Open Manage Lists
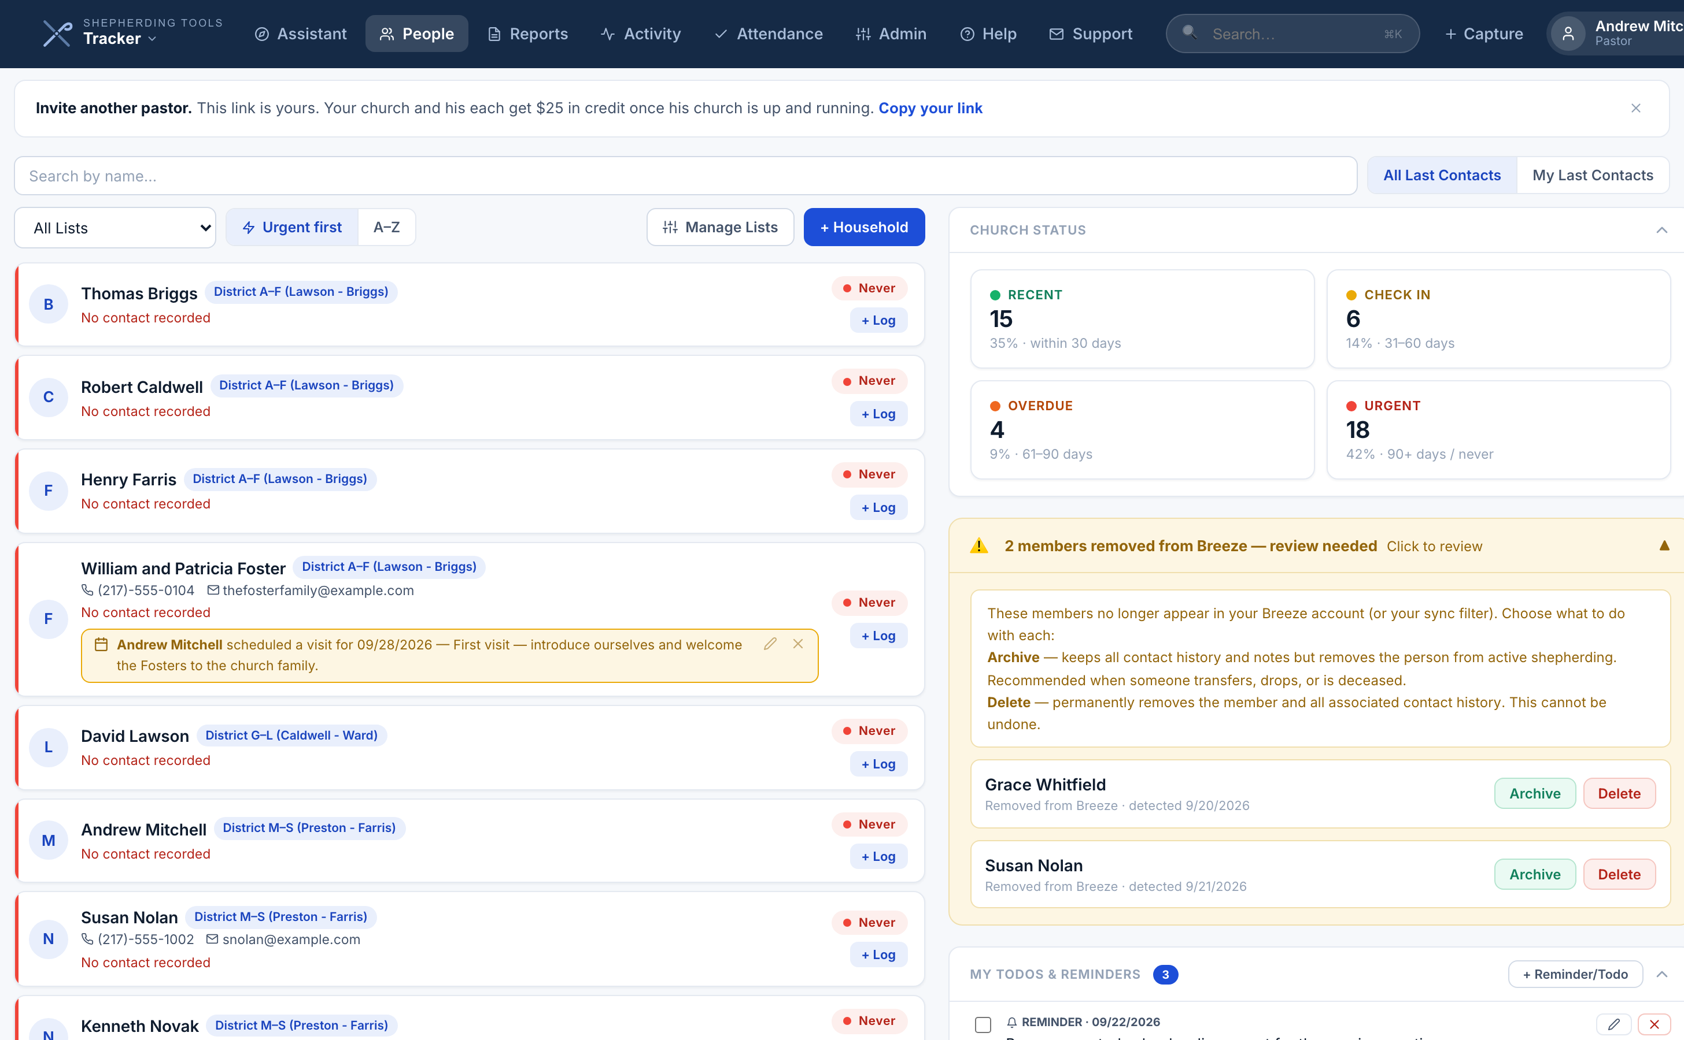1684x1040 pixels. [x=720, y=227]
